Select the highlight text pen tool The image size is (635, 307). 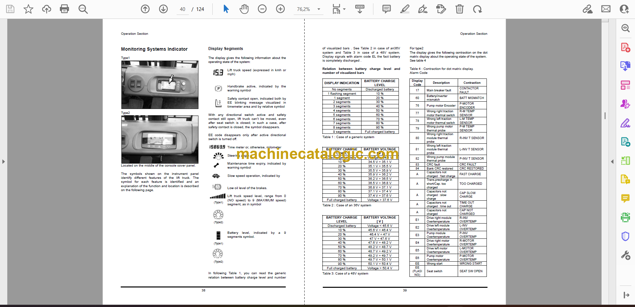(x=404, y=9)
